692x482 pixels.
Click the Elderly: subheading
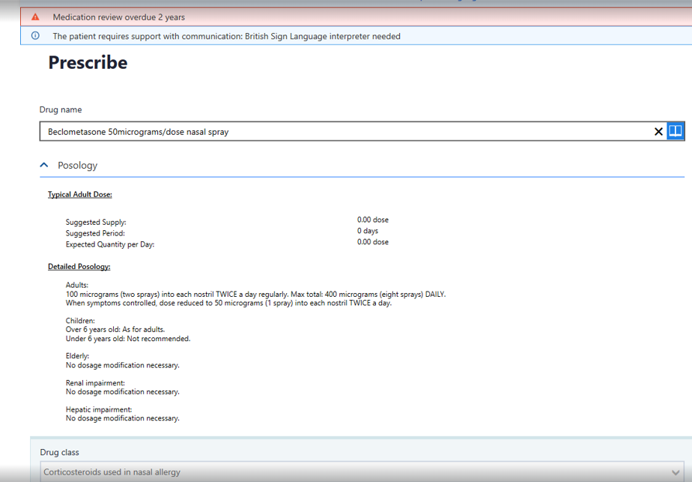tap(77, 355)
